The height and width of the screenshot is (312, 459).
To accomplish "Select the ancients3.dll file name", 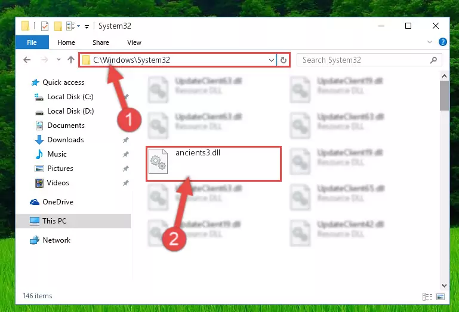I will point(198,153).
